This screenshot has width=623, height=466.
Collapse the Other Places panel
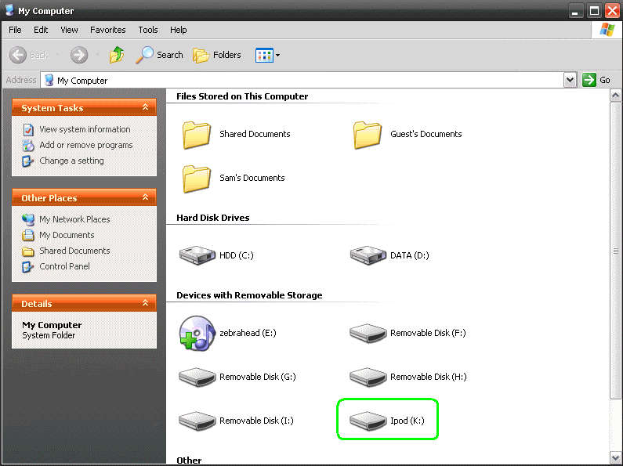click(145, 198)
